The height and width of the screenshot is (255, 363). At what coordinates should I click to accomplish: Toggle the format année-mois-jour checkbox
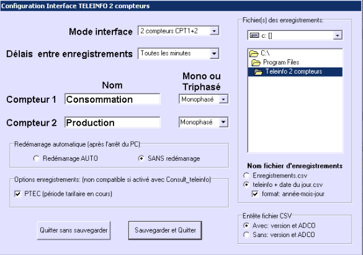point(255,194)
